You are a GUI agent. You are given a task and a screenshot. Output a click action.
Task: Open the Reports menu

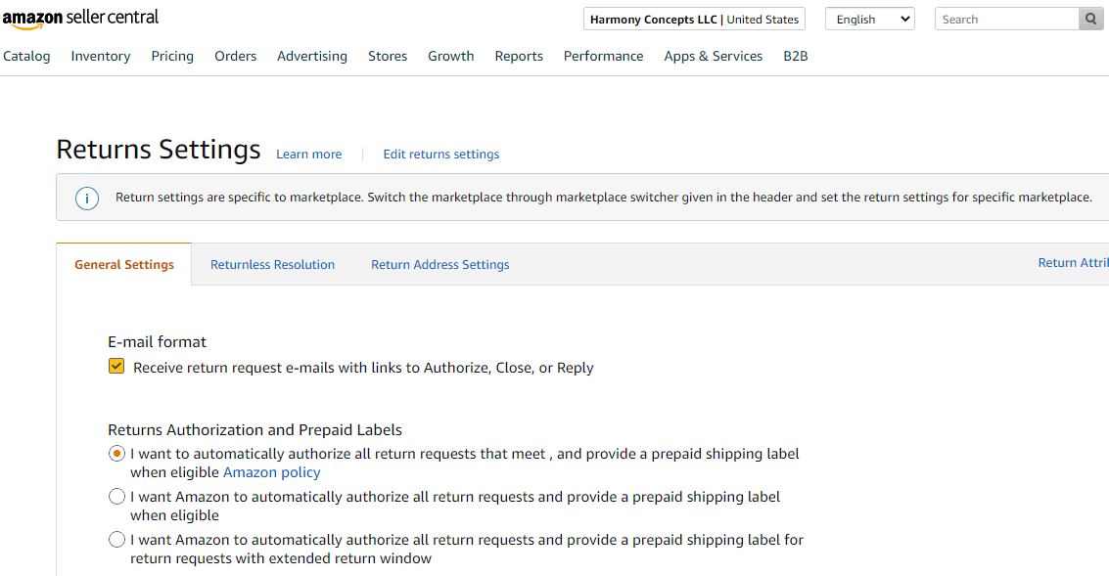519,56
